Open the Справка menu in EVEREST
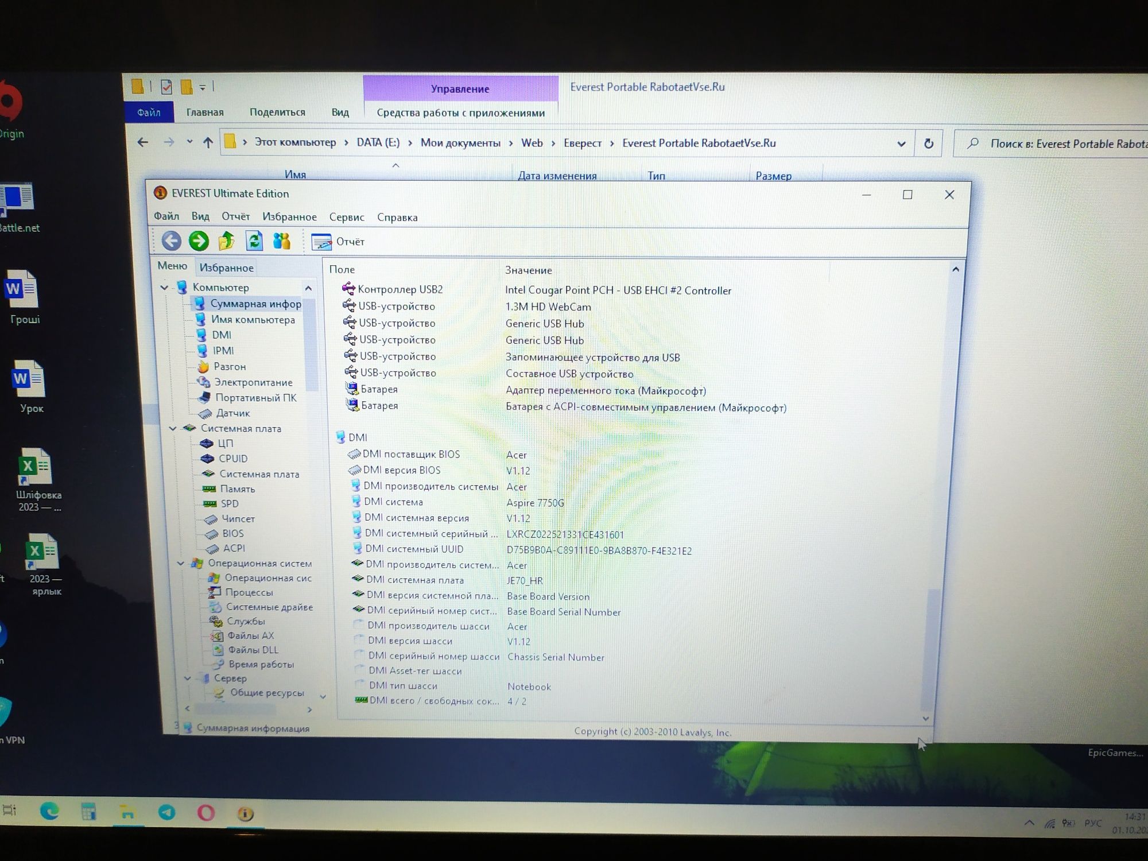1148x861 pixels. pyautogui.click(x=397, y=218)
